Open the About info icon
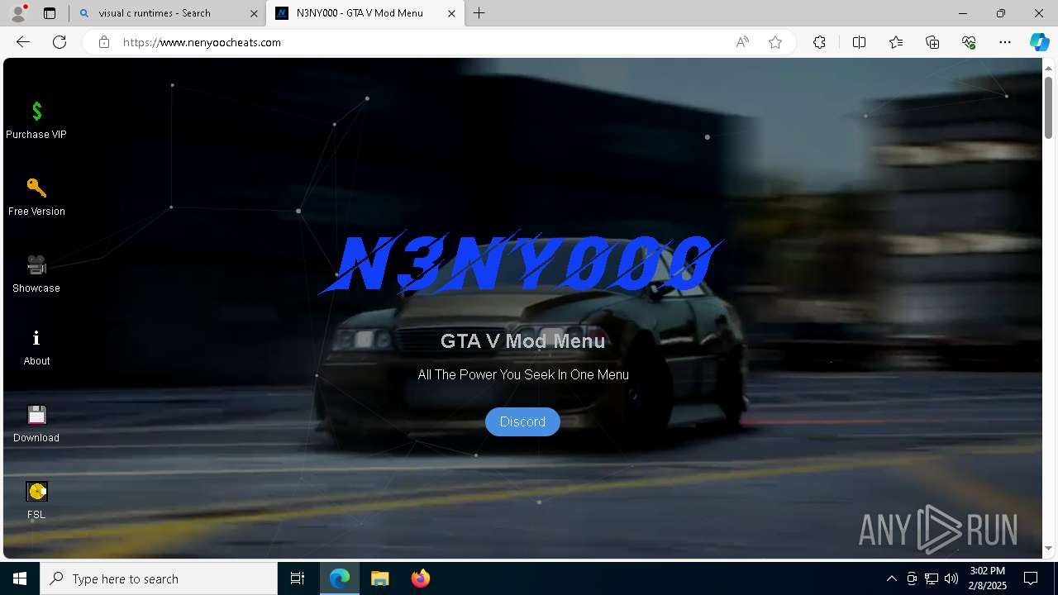1058x595 pixels. 36,337
